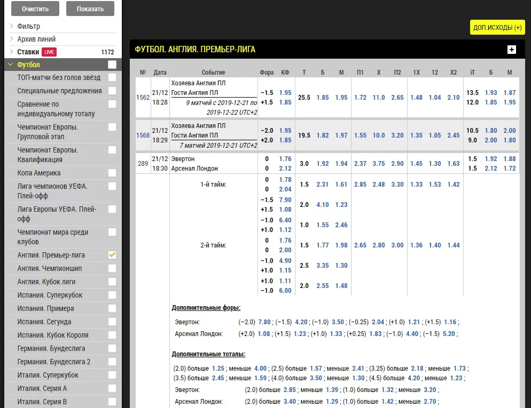Open the Ставки section
This screenshot has width=531, height=408.
[x=28, y=52]
